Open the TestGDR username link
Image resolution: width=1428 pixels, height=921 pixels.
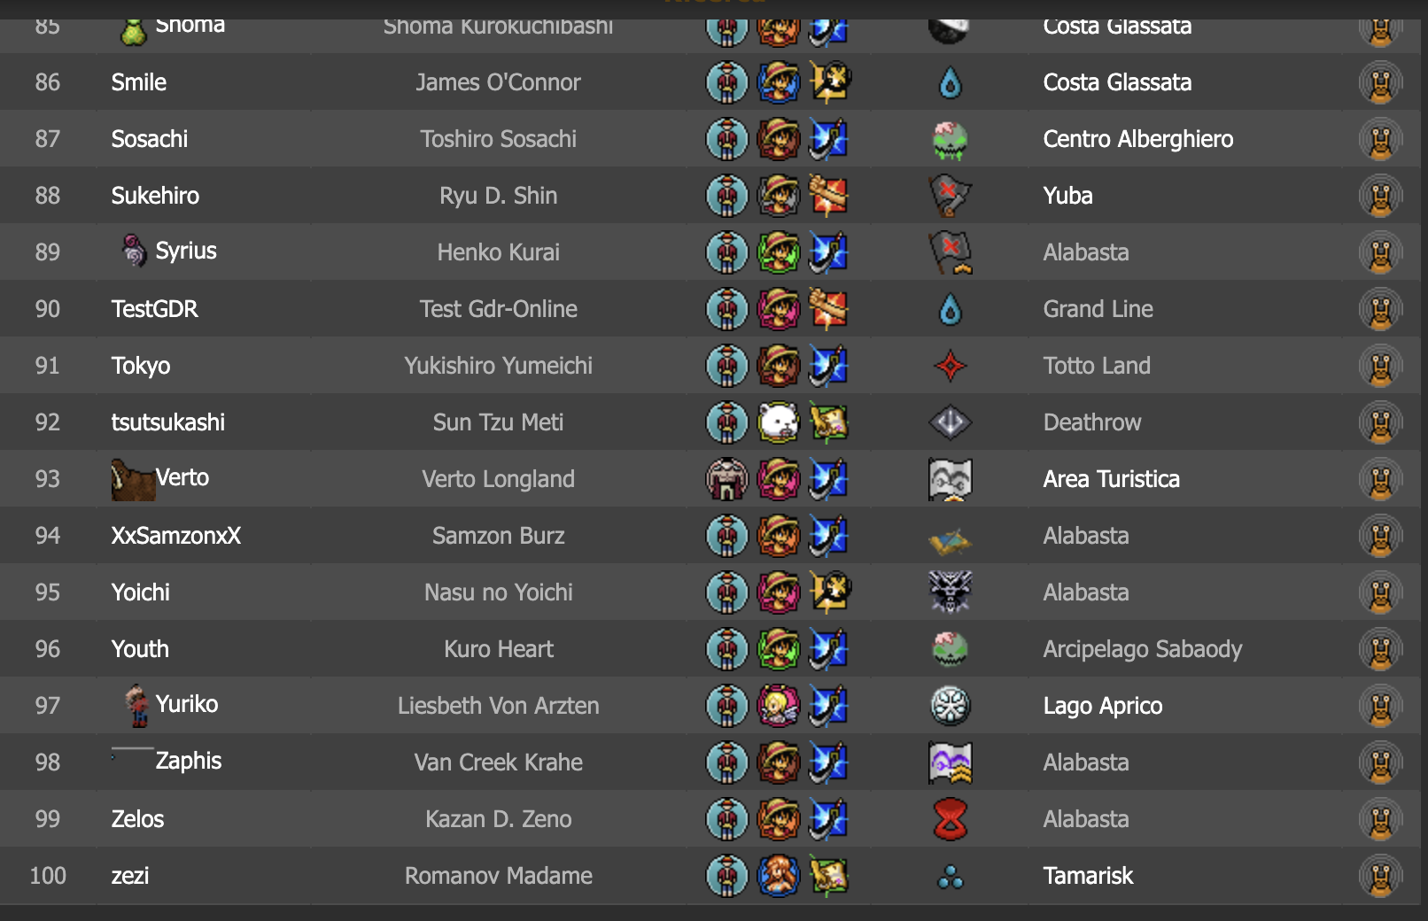(154, 309)
